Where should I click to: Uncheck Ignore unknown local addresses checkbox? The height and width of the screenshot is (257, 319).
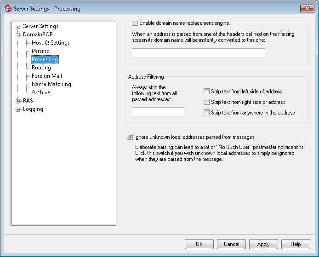tap(130, 137)
